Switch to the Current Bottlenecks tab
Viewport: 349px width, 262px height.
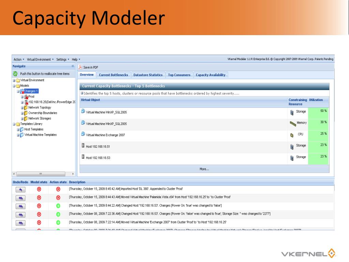click(x=113, y=75)
